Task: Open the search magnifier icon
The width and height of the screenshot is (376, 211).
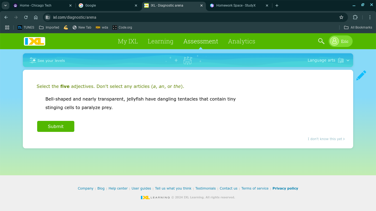Action: pyautogui.click(x=321, y=41)
